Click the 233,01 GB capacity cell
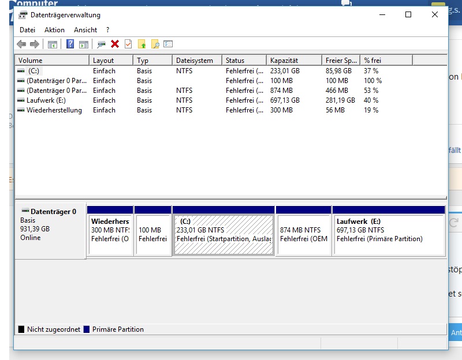 (x=285, y=71)
